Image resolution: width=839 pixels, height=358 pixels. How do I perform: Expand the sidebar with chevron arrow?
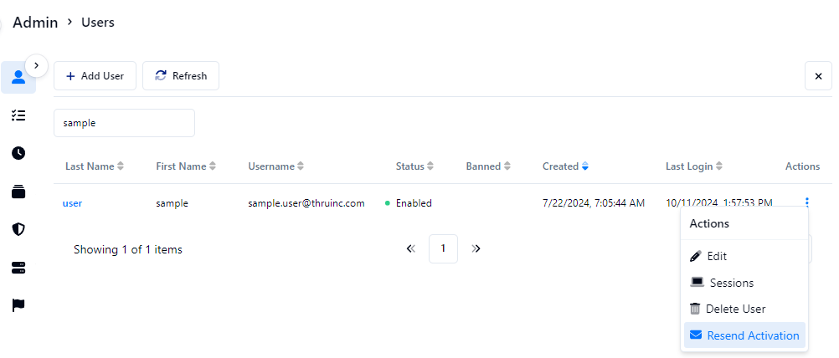coord(36,64)
